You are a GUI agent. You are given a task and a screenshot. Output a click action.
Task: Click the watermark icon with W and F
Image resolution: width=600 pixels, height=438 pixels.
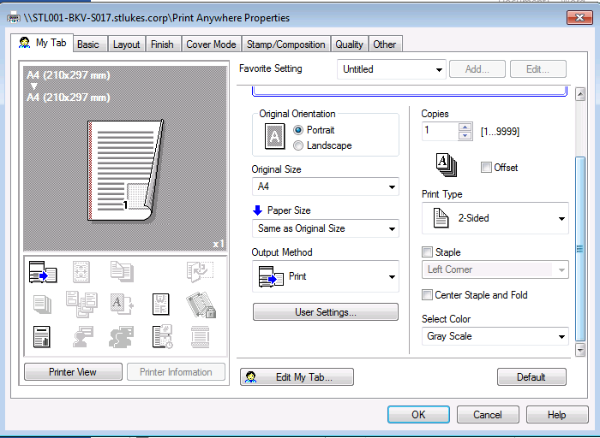pyautogui.click(x=161, y=304)
